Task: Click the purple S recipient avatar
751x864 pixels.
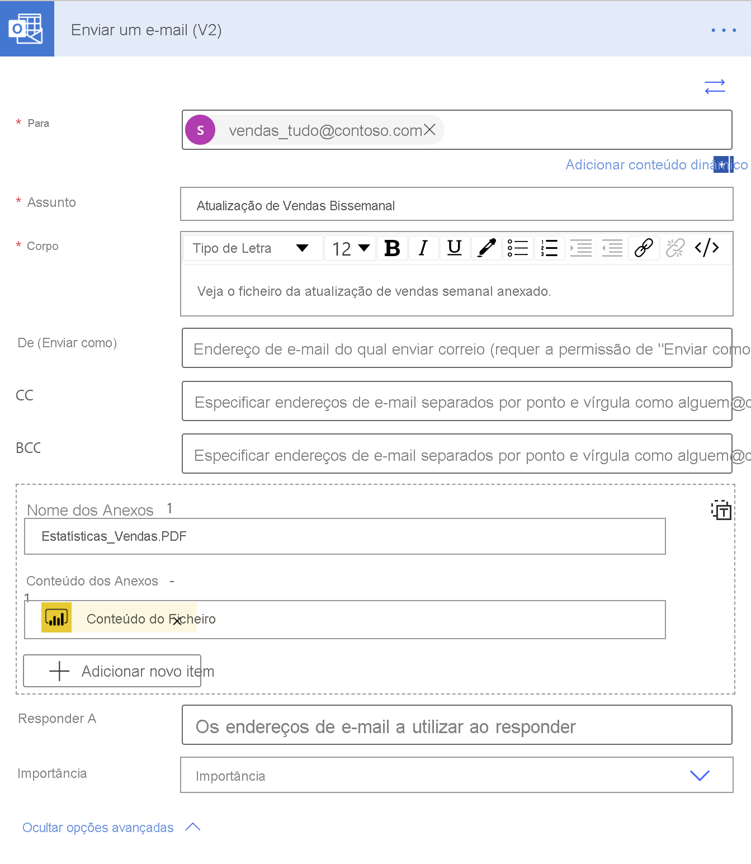Action: point(200,130)
